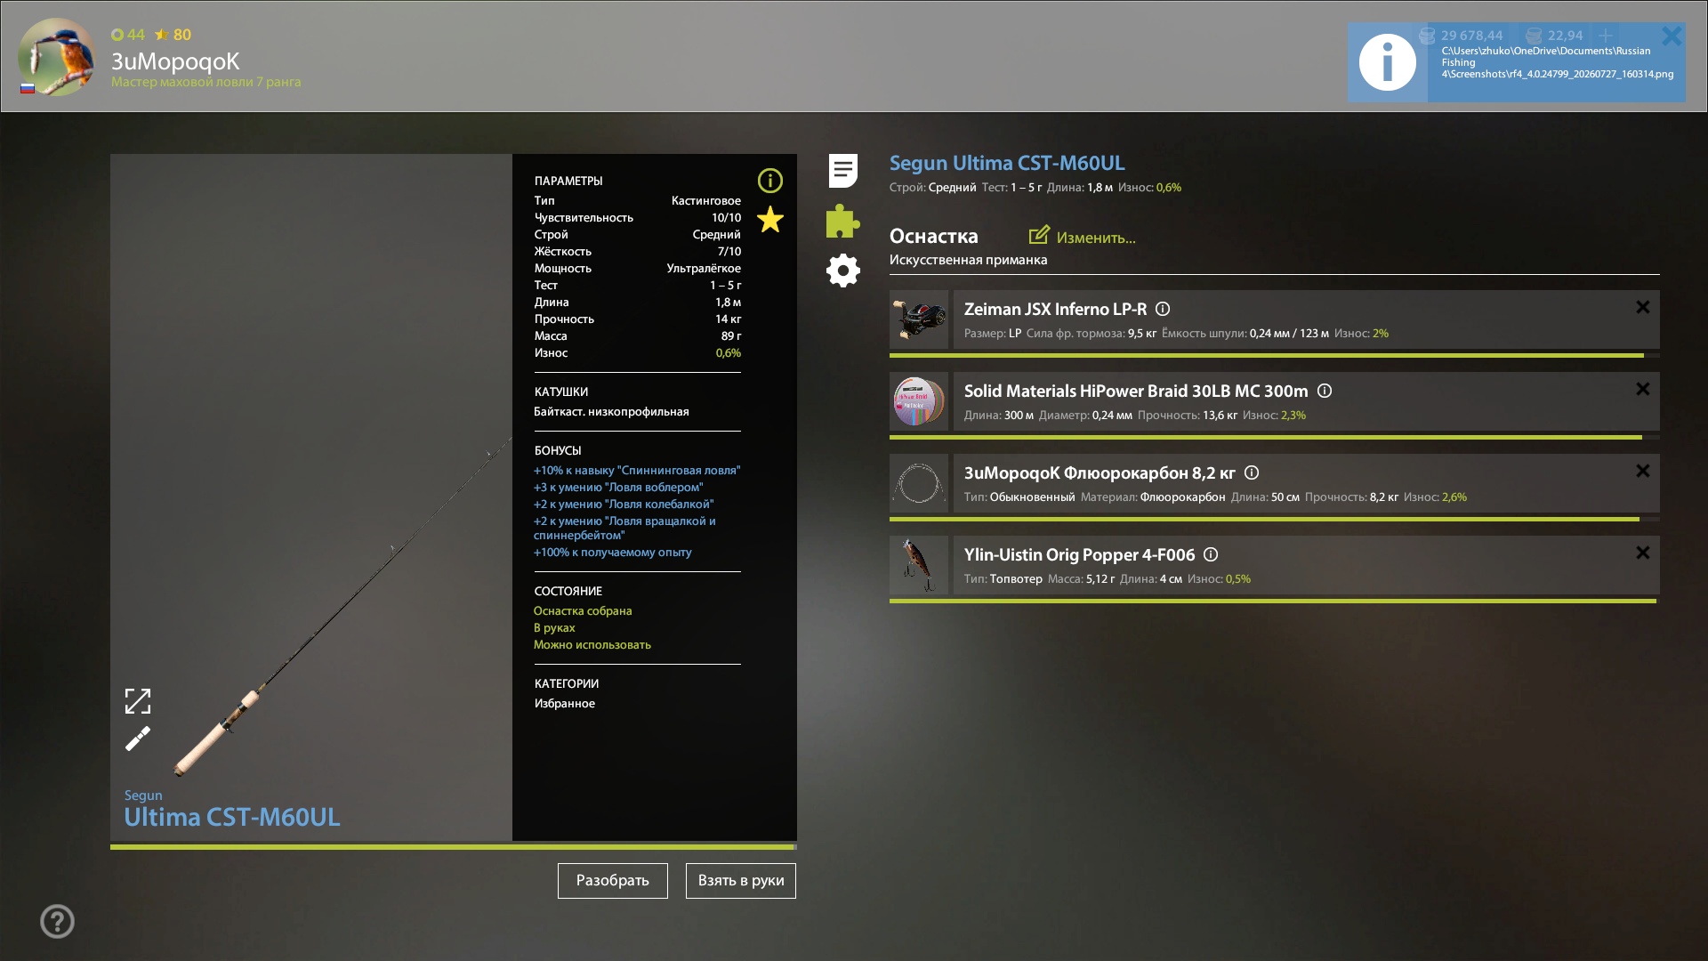Click the Взять в руки button
The image size is (1708, 961).
click(x=741, y=881)
